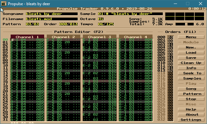Viewport: 207px width, 124px height.
Task: Open the Sample selector field
Action: click(131, 14)
